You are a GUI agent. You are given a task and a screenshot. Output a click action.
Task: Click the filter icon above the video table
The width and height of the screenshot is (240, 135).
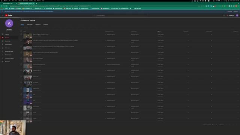tap(21, 28)
